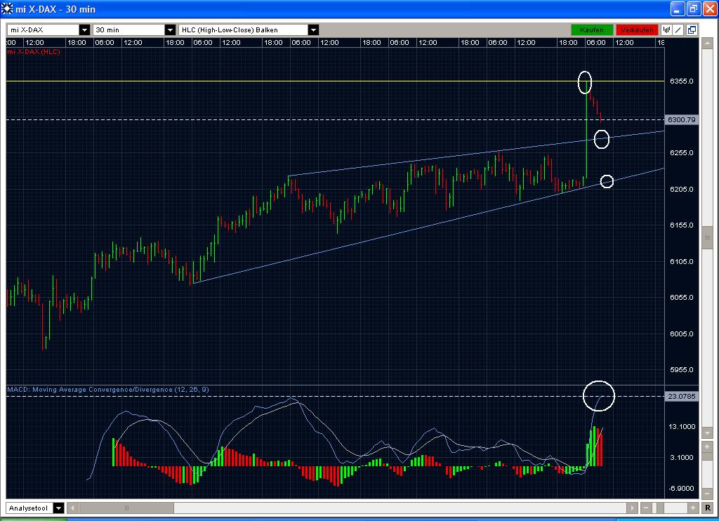Click the horizontal zoom slider handle
719x521 pixels.
coord(660,508)
